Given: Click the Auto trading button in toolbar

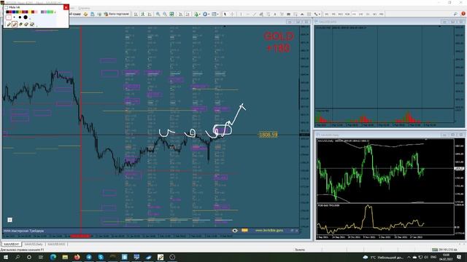Looking at the screenshot, I should 117,14.
